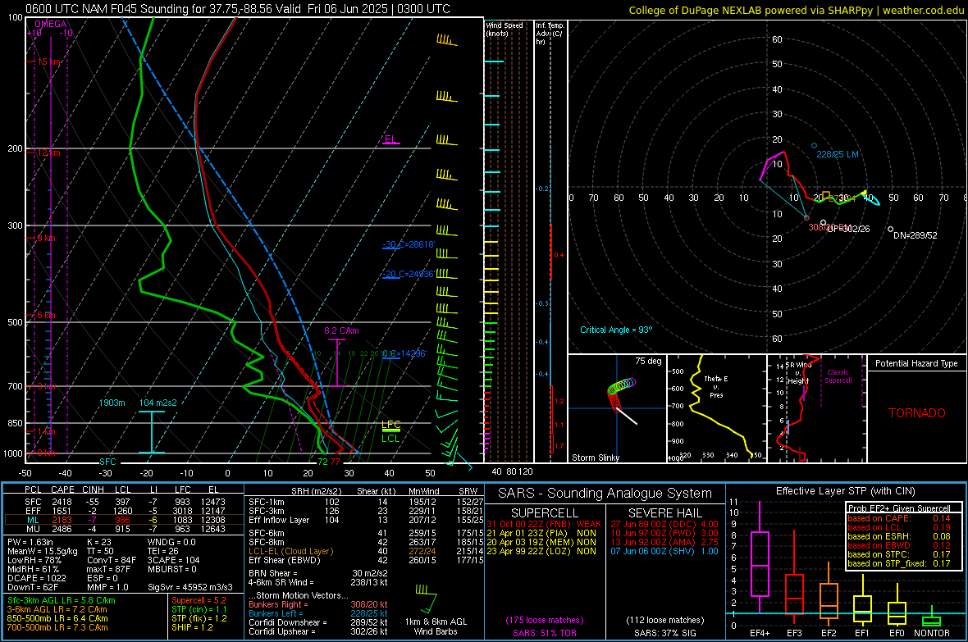This screenshot has width=968, height=642.
Task: Click the '-30 C=28618'' height label
Action: (409, 244)
